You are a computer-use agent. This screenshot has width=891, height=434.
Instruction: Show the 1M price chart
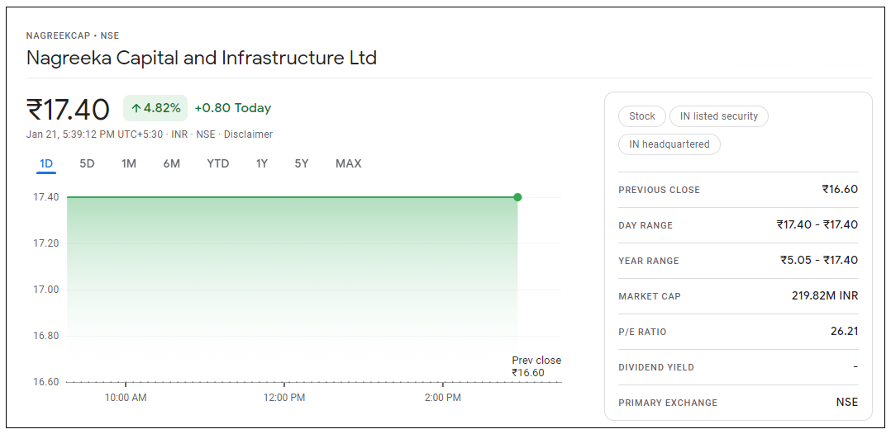pos(129,163)
